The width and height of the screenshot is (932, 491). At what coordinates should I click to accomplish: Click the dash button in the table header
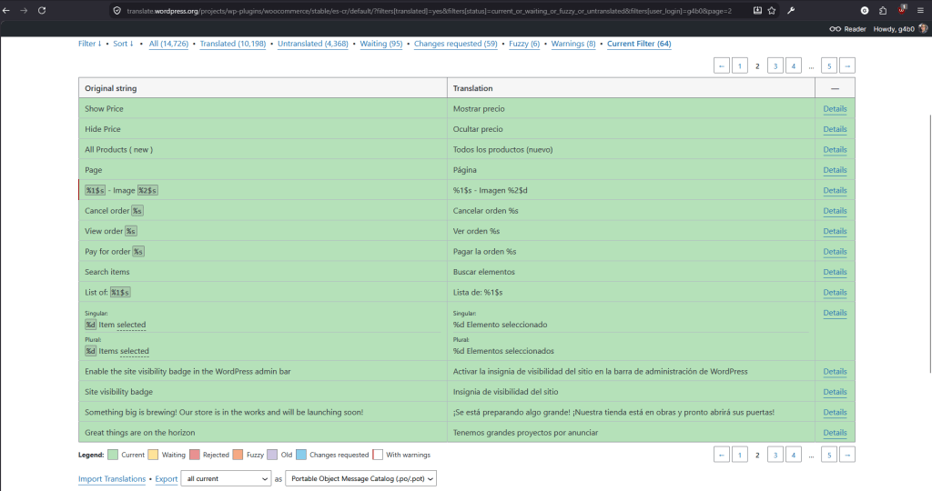[x=836, y=88]
